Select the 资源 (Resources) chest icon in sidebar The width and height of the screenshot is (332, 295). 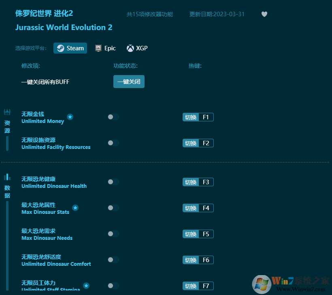(7, 112)
